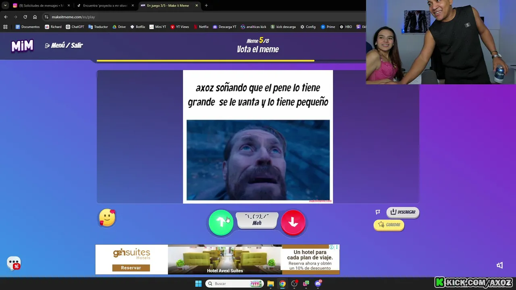Go forward in browser history
The image size is (516, 290).
point(15,17)
